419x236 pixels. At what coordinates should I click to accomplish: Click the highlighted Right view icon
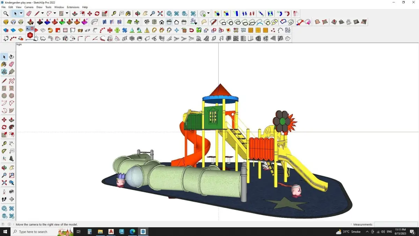(x=169, y=22)
